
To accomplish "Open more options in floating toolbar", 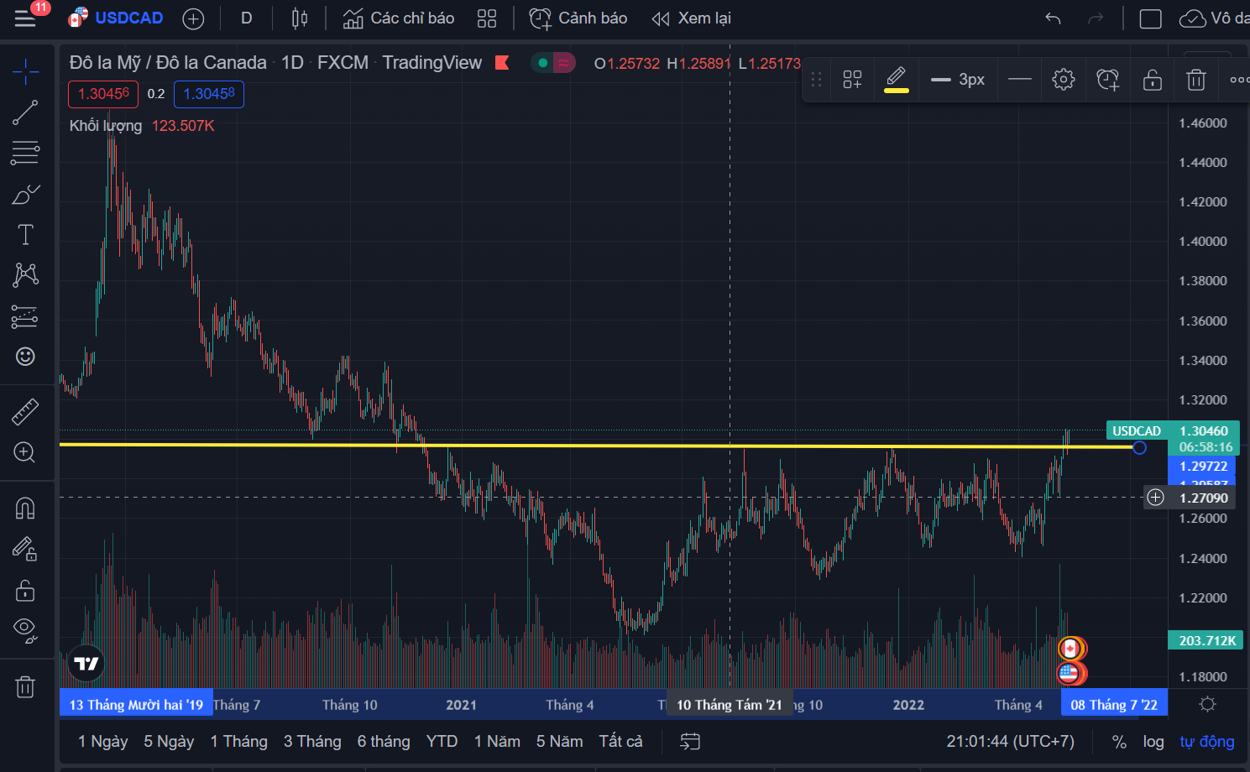I will (1239, 80).
